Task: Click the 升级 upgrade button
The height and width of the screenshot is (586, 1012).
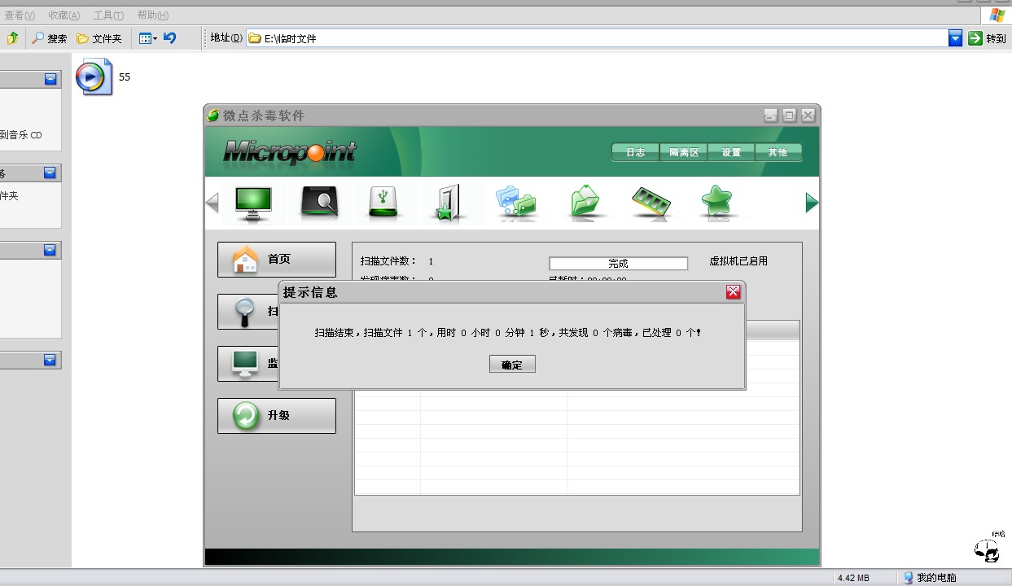Action: click(x=277, y=416)
